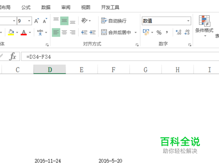The width and height of the screenshot is (219, 168).
Task: Open 数字 group dialog launcher
Action: click(x=190, y=45)
